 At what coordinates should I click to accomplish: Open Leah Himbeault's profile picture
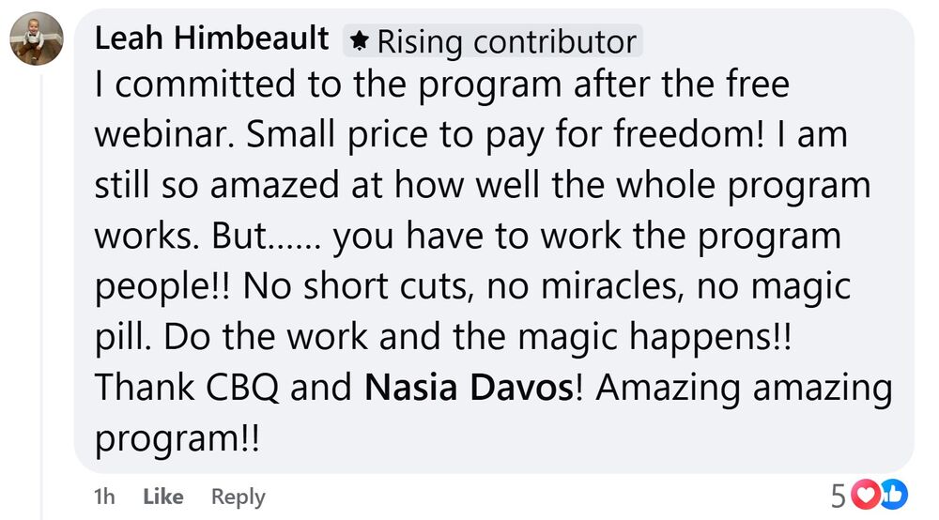pyautogui.click(x=37, y=39)
